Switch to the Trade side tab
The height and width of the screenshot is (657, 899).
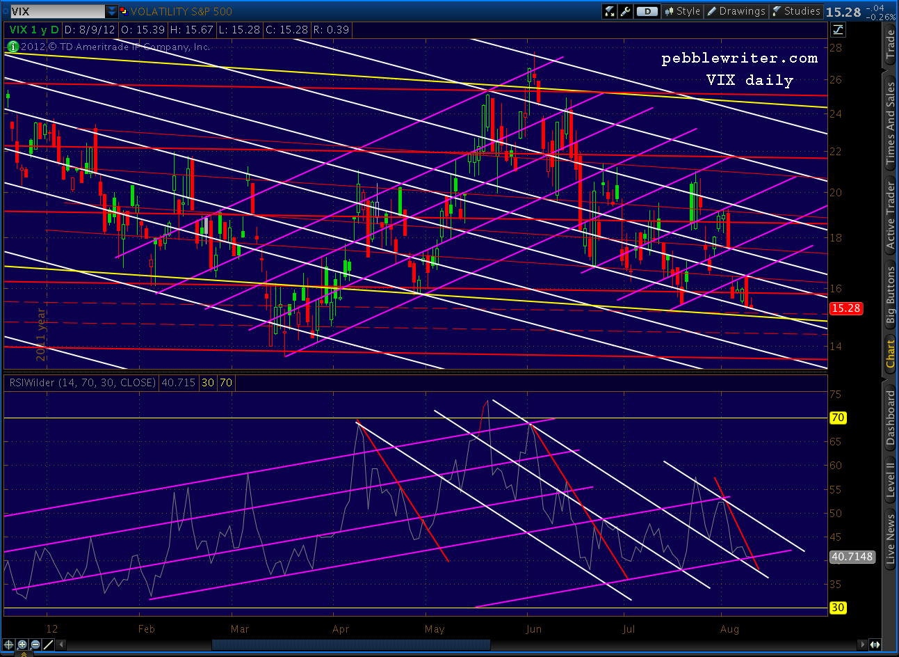pyautogui.click(x=891, y=45)
